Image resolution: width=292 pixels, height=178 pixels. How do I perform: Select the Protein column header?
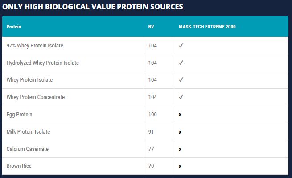14,27
